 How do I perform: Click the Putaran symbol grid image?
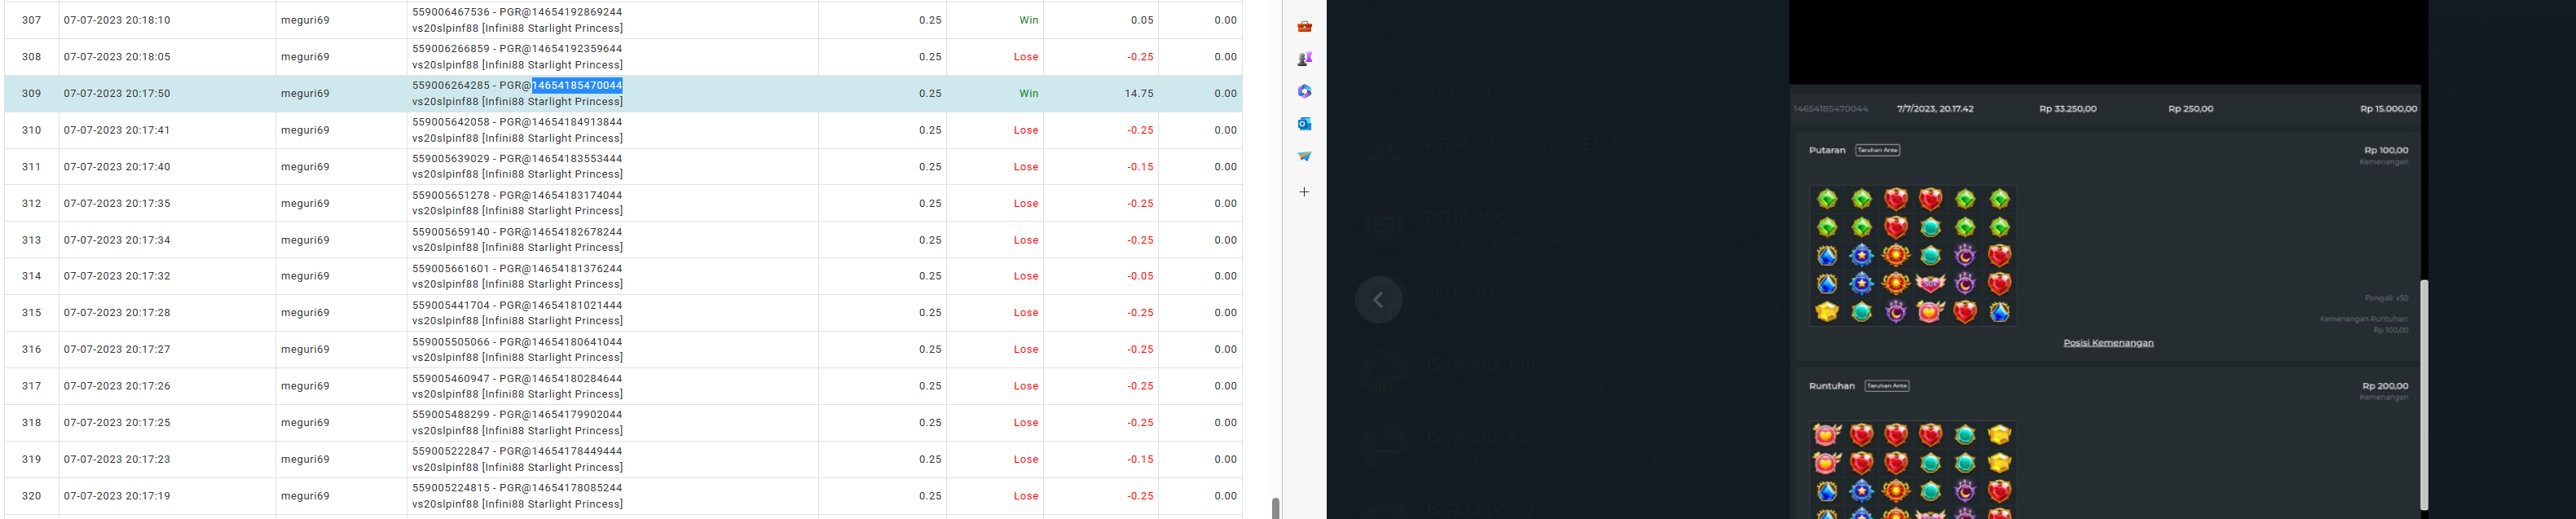tap(1913, 256)
